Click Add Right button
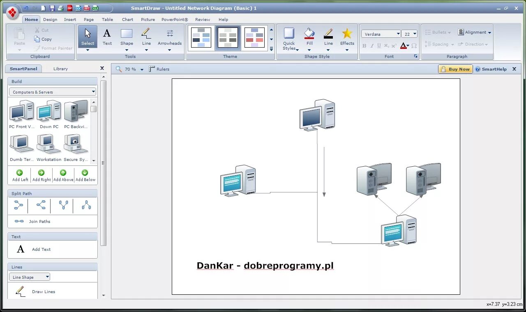 point(42,175)
